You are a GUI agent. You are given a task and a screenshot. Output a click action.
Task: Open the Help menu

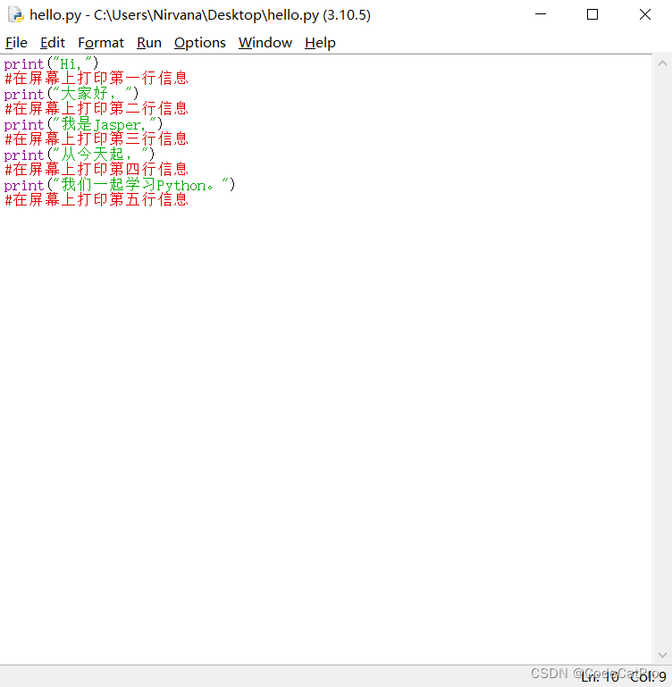320,43
